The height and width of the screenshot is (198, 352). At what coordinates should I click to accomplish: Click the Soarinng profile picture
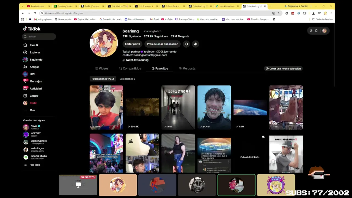104,43
